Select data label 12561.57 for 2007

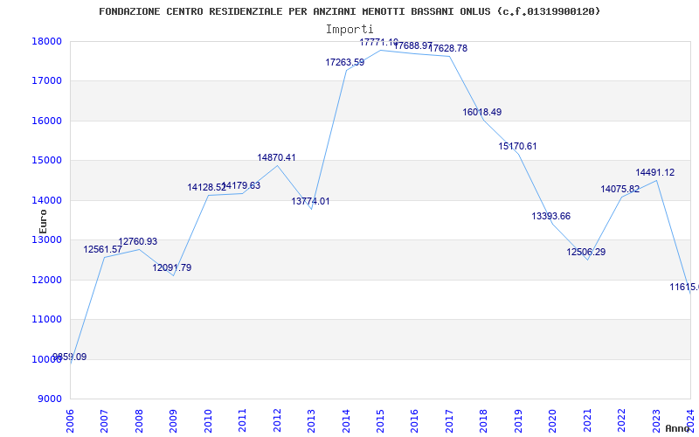click(x=102, y=250)
